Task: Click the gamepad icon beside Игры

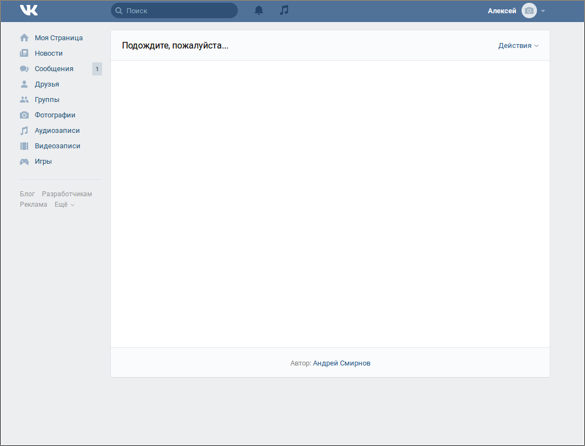Action: (24, 162)
